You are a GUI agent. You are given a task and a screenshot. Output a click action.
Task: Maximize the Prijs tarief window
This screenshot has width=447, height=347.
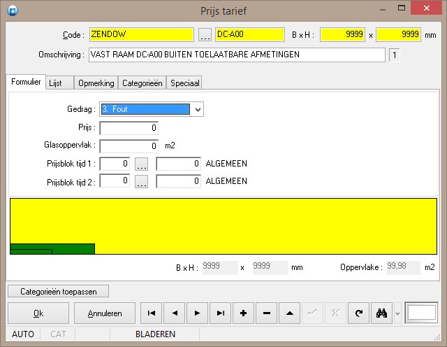[x=402, y=8]
